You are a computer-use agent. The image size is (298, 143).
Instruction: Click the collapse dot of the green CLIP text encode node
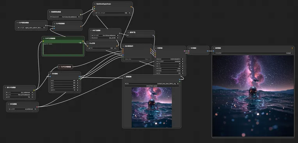pos(44,38)
